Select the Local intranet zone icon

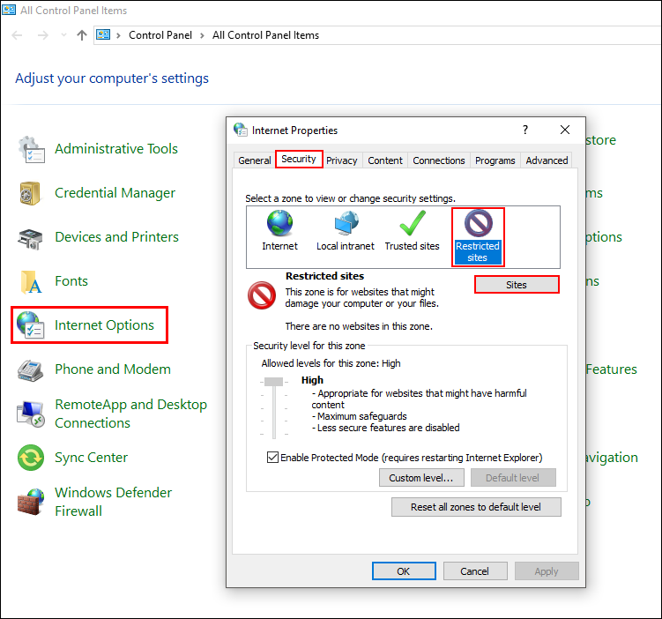coord(346,223)
